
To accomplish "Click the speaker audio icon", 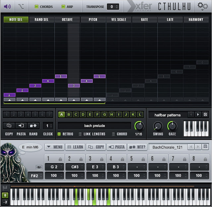I will tap(7, 6).
